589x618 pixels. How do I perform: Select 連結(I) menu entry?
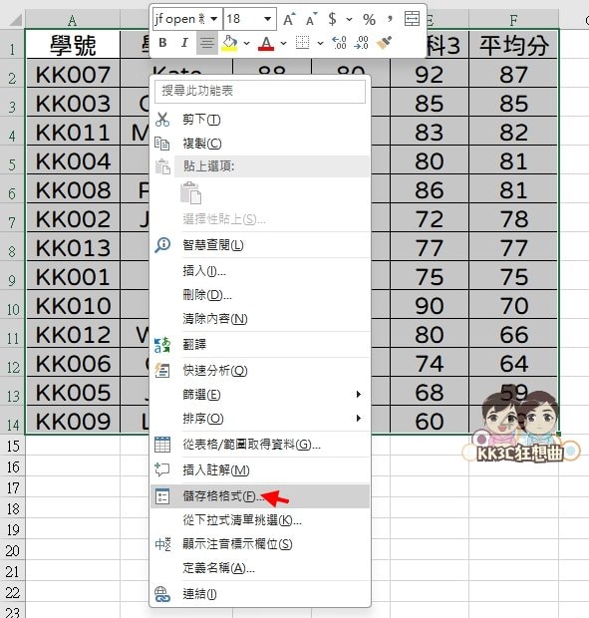[x=260, y=594]
